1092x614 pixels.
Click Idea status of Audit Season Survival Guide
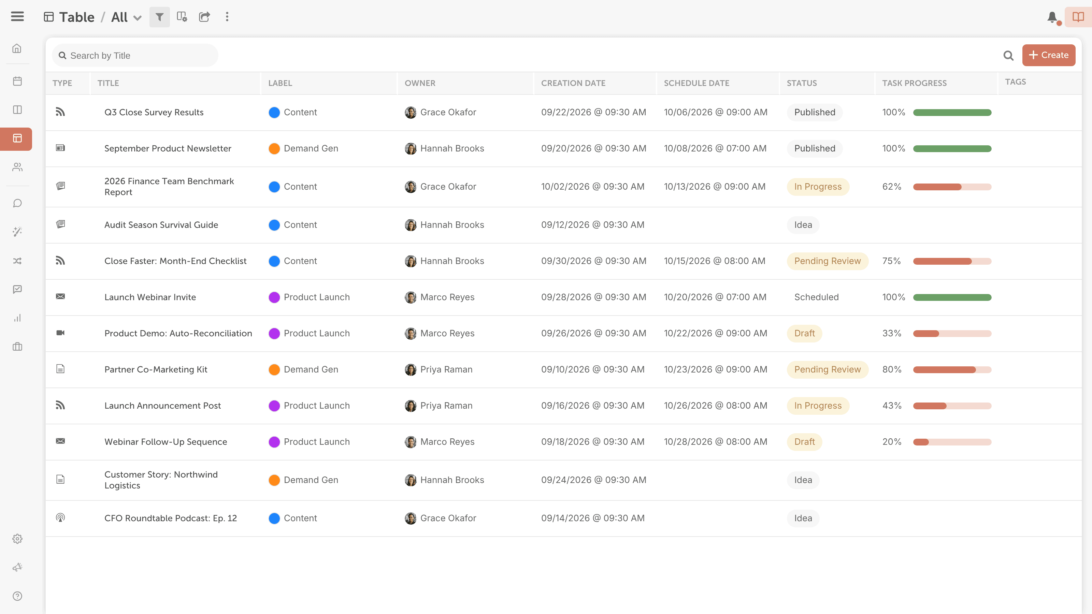[x=803, y=225]
